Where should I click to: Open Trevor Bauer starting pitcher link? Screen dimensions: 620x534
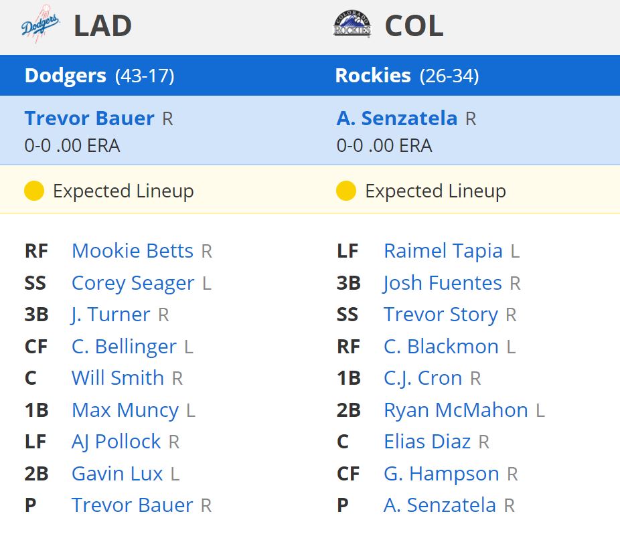89,118
